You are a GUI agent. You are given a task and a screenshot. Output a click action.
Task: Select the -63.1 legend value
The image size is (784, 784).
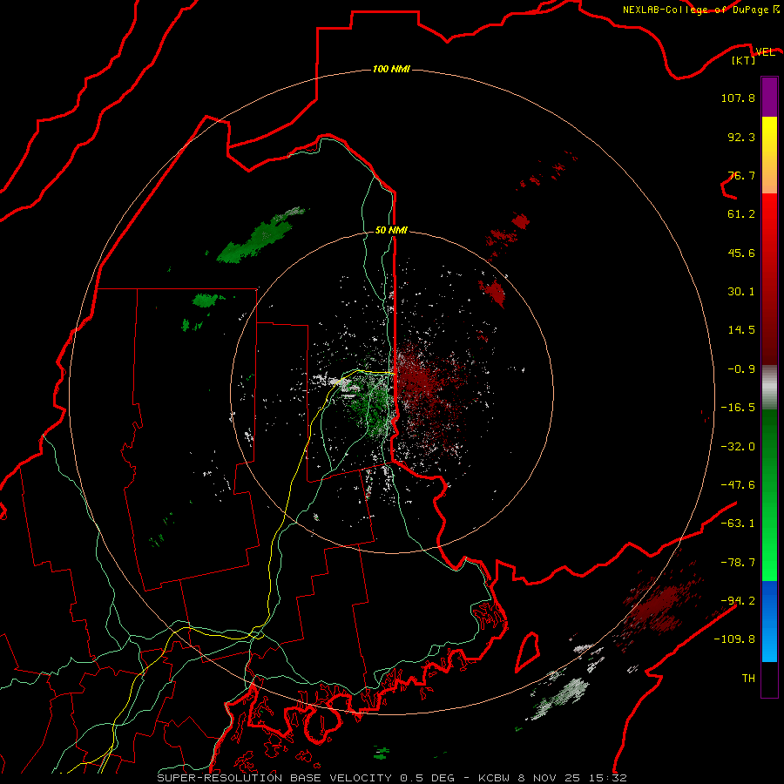(738, 524)
